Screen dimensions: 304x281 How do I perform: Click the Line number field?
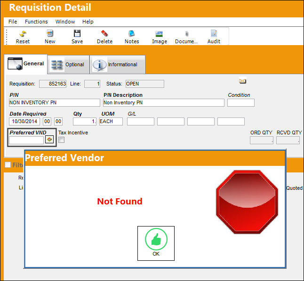point(92,84)
